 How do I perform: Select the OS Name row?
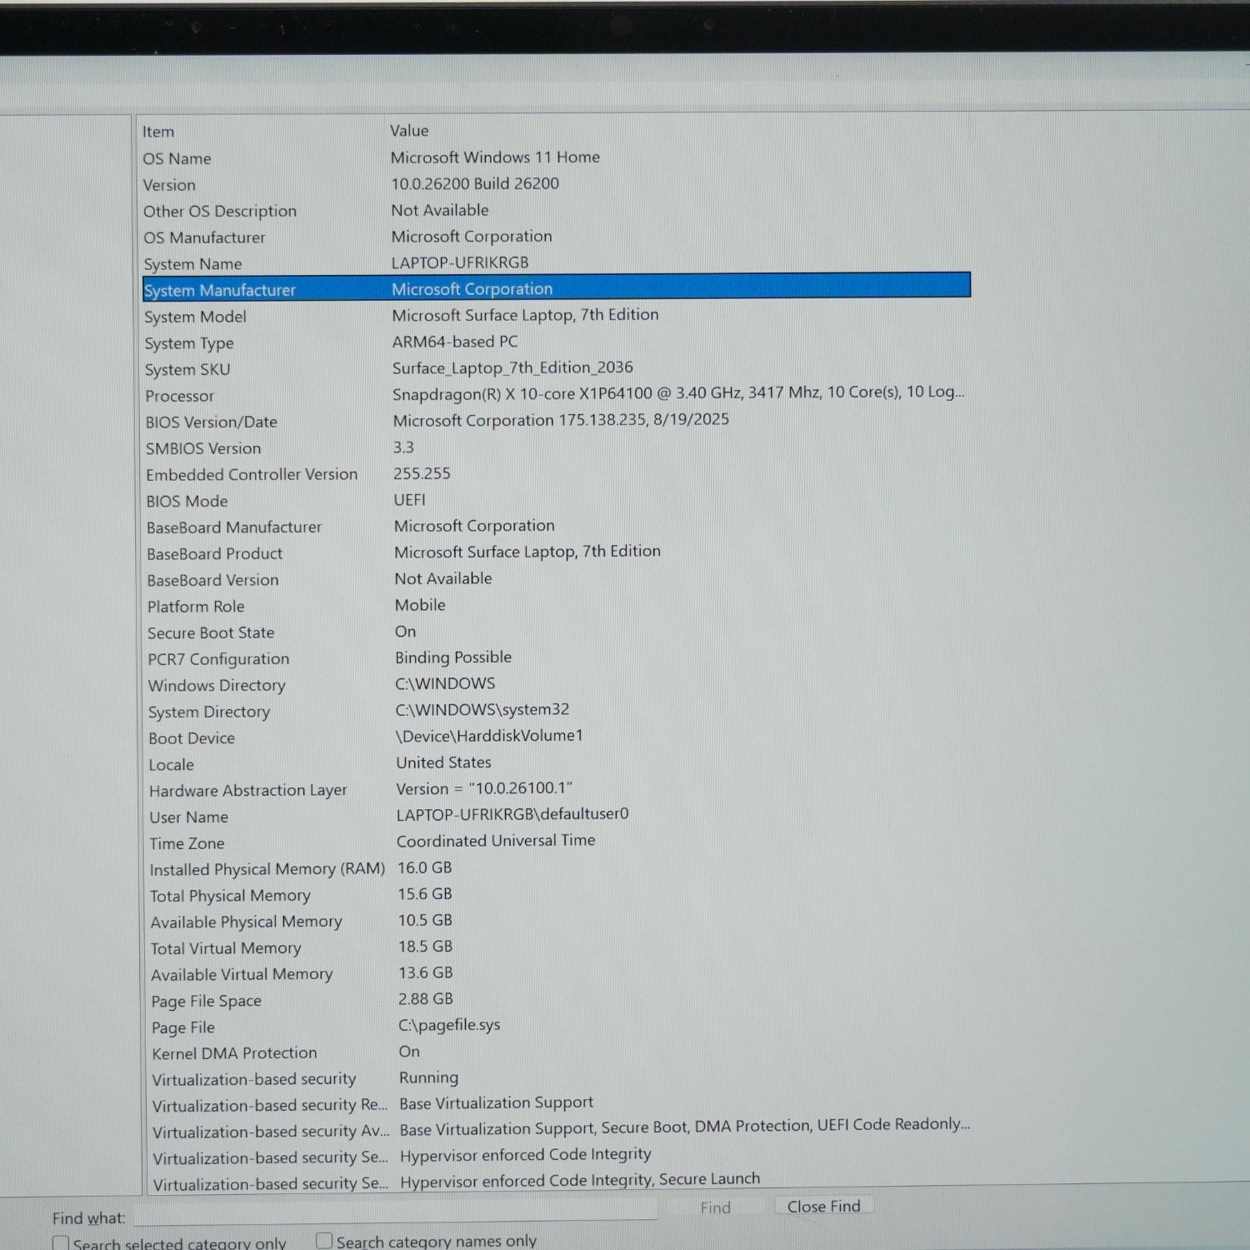coord(557,157)
